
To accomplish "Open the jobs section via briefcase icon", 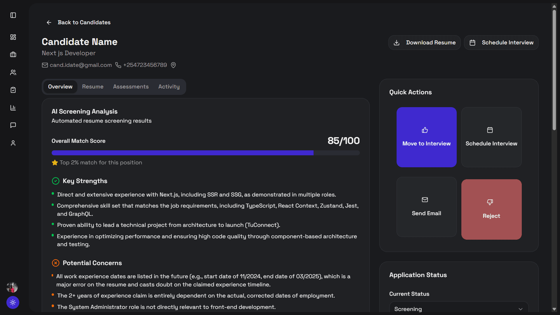I will [x=13, y=55].
